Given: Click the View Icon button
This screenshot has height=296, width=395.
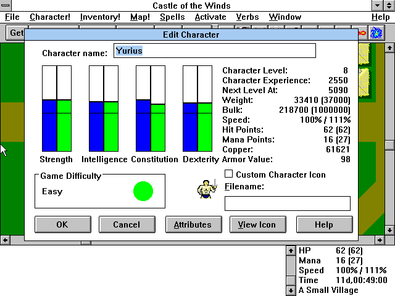Looking at the screenshot, I should (258, 224).
